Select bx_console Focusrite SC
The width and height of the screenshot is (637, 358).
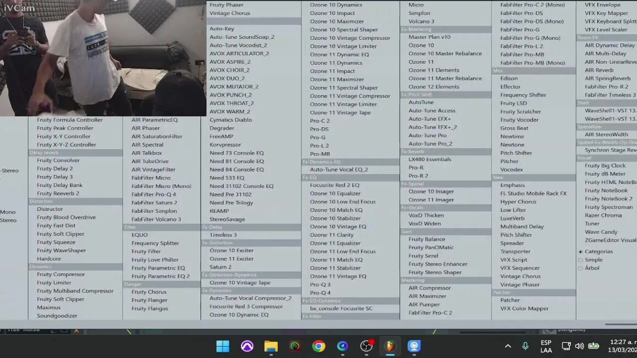pos(341,309)
